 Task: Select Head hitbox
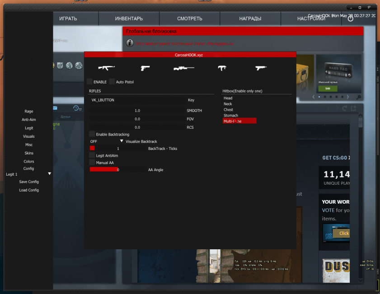pyautogui.click(x=228, y=98)
